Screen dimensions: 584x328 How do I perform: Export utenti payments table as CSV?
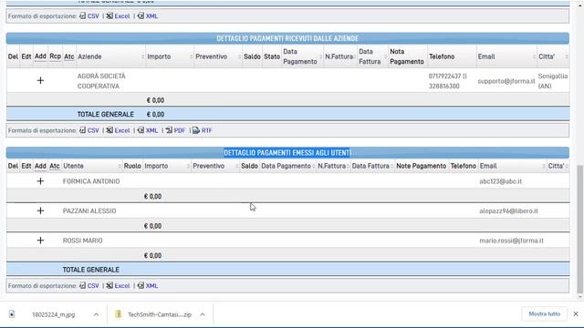click(x=89, y=285)
